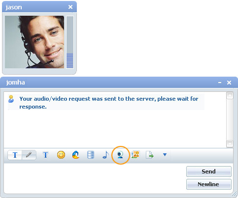Click the audio/video request status message
Screen dimensions: 238x198
click(x=109, y=103)
